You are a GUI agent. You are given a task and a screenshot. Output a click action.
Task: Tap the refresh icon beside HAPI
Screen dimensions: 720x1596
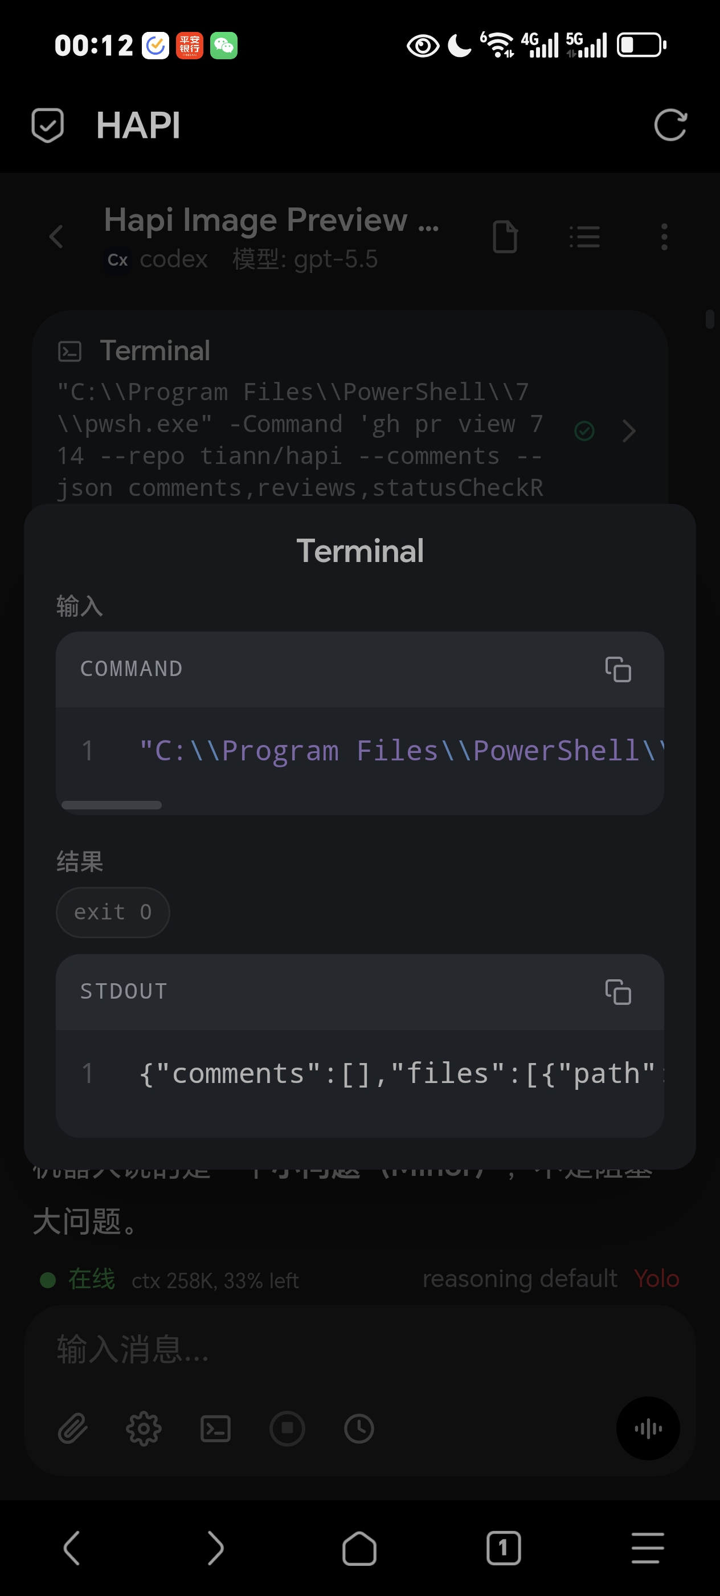[670, 125]
